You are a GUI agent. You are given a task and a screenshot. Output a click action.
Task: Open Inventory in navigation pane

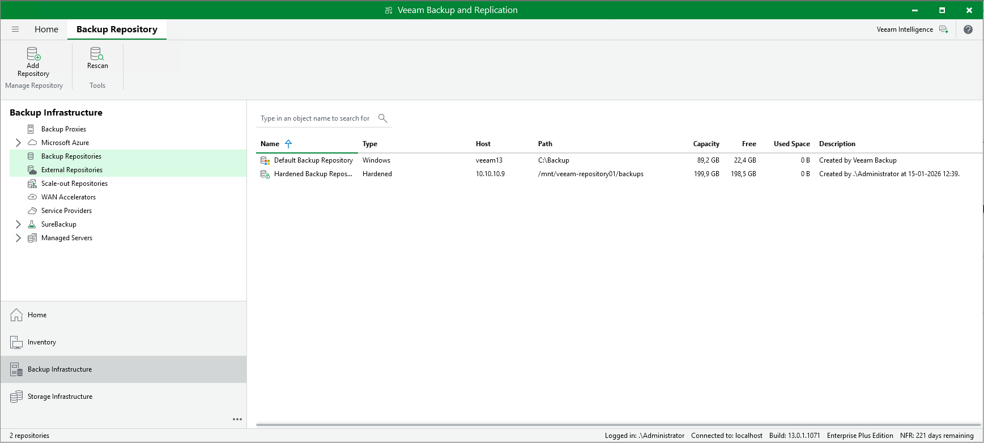point(42,342)
